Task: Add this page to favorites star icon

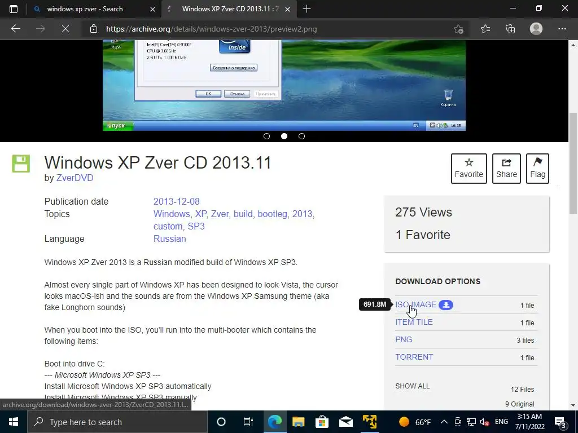Action: (458, 29)
